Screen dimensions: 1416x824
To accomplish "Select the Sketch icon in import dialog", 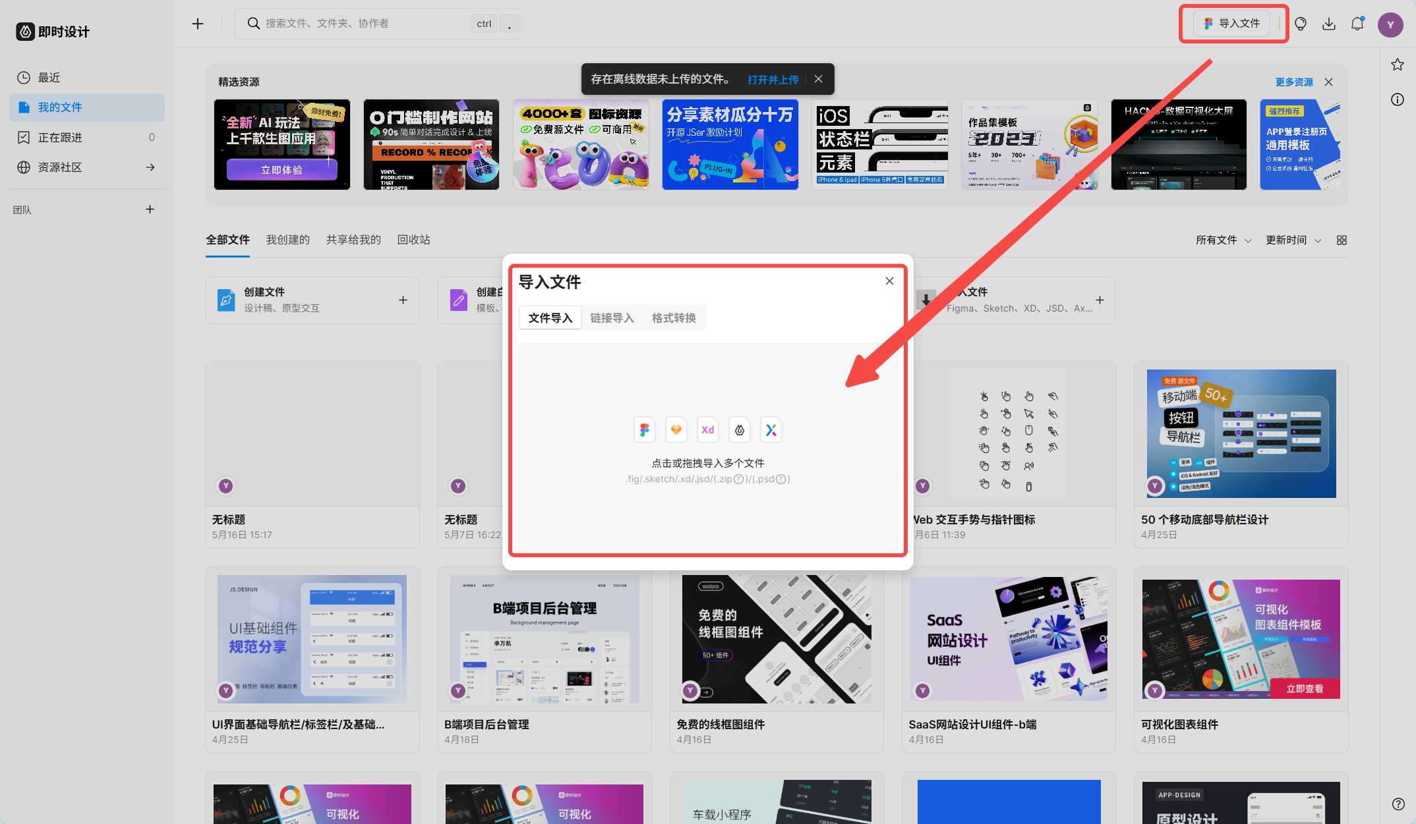I will pos(676,430).
